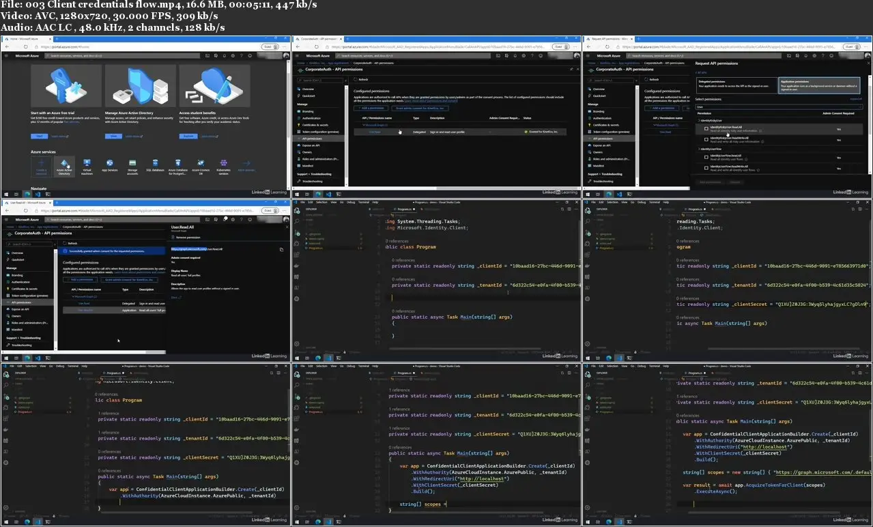Viewport: 873px width, 527px height.
Task: Open Source Control in the center VS Code thumbnail
Action: point(298,233)
